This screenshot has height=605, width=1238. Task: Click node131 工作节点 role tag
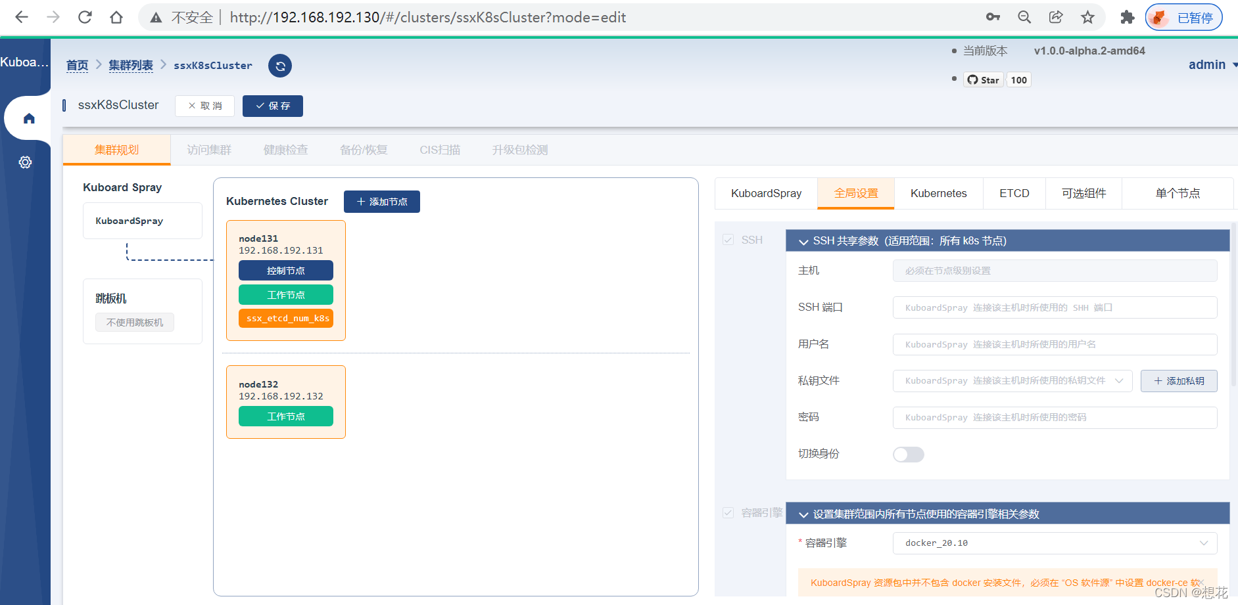coord(286,295)
